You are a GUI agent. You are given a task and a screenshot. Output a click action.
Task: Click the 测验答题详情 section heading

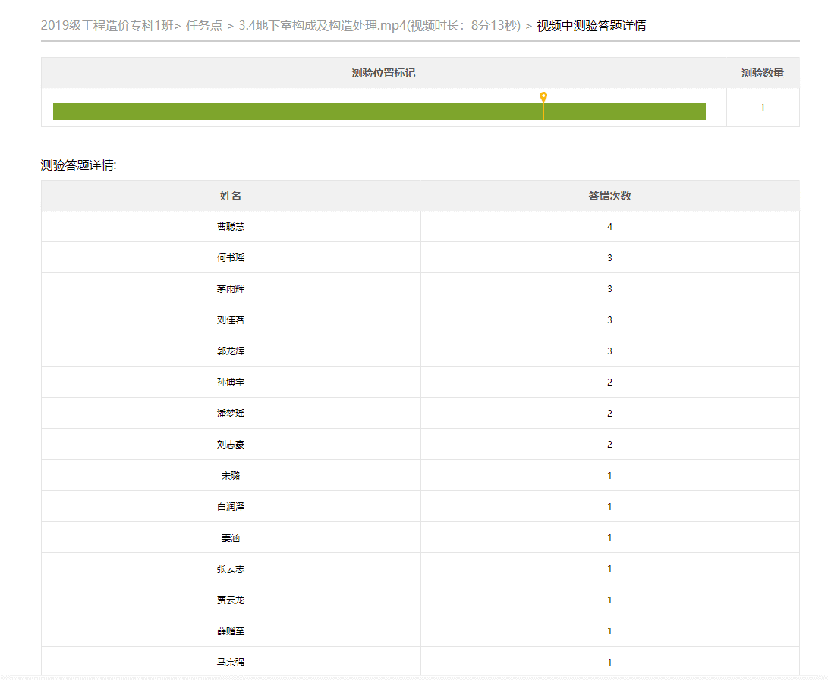click(78, 165)
